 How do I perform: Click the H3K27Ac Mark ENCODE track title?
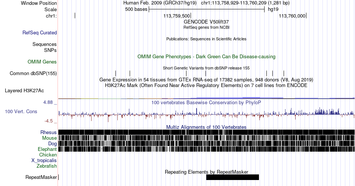[x=206, y=85]
